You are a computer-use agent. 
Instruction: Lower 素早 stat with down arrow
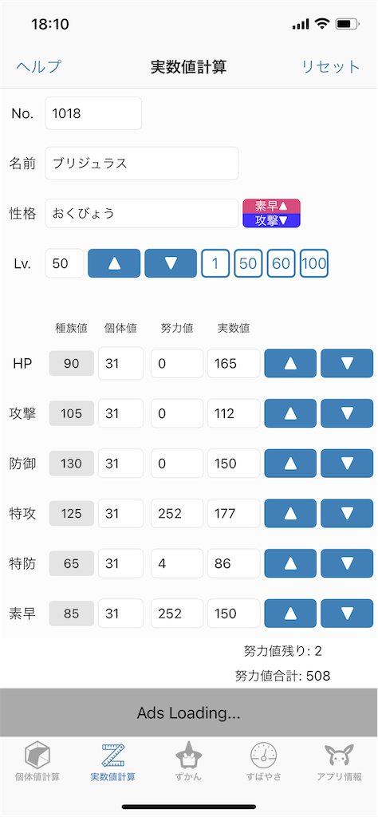(347, 614)
